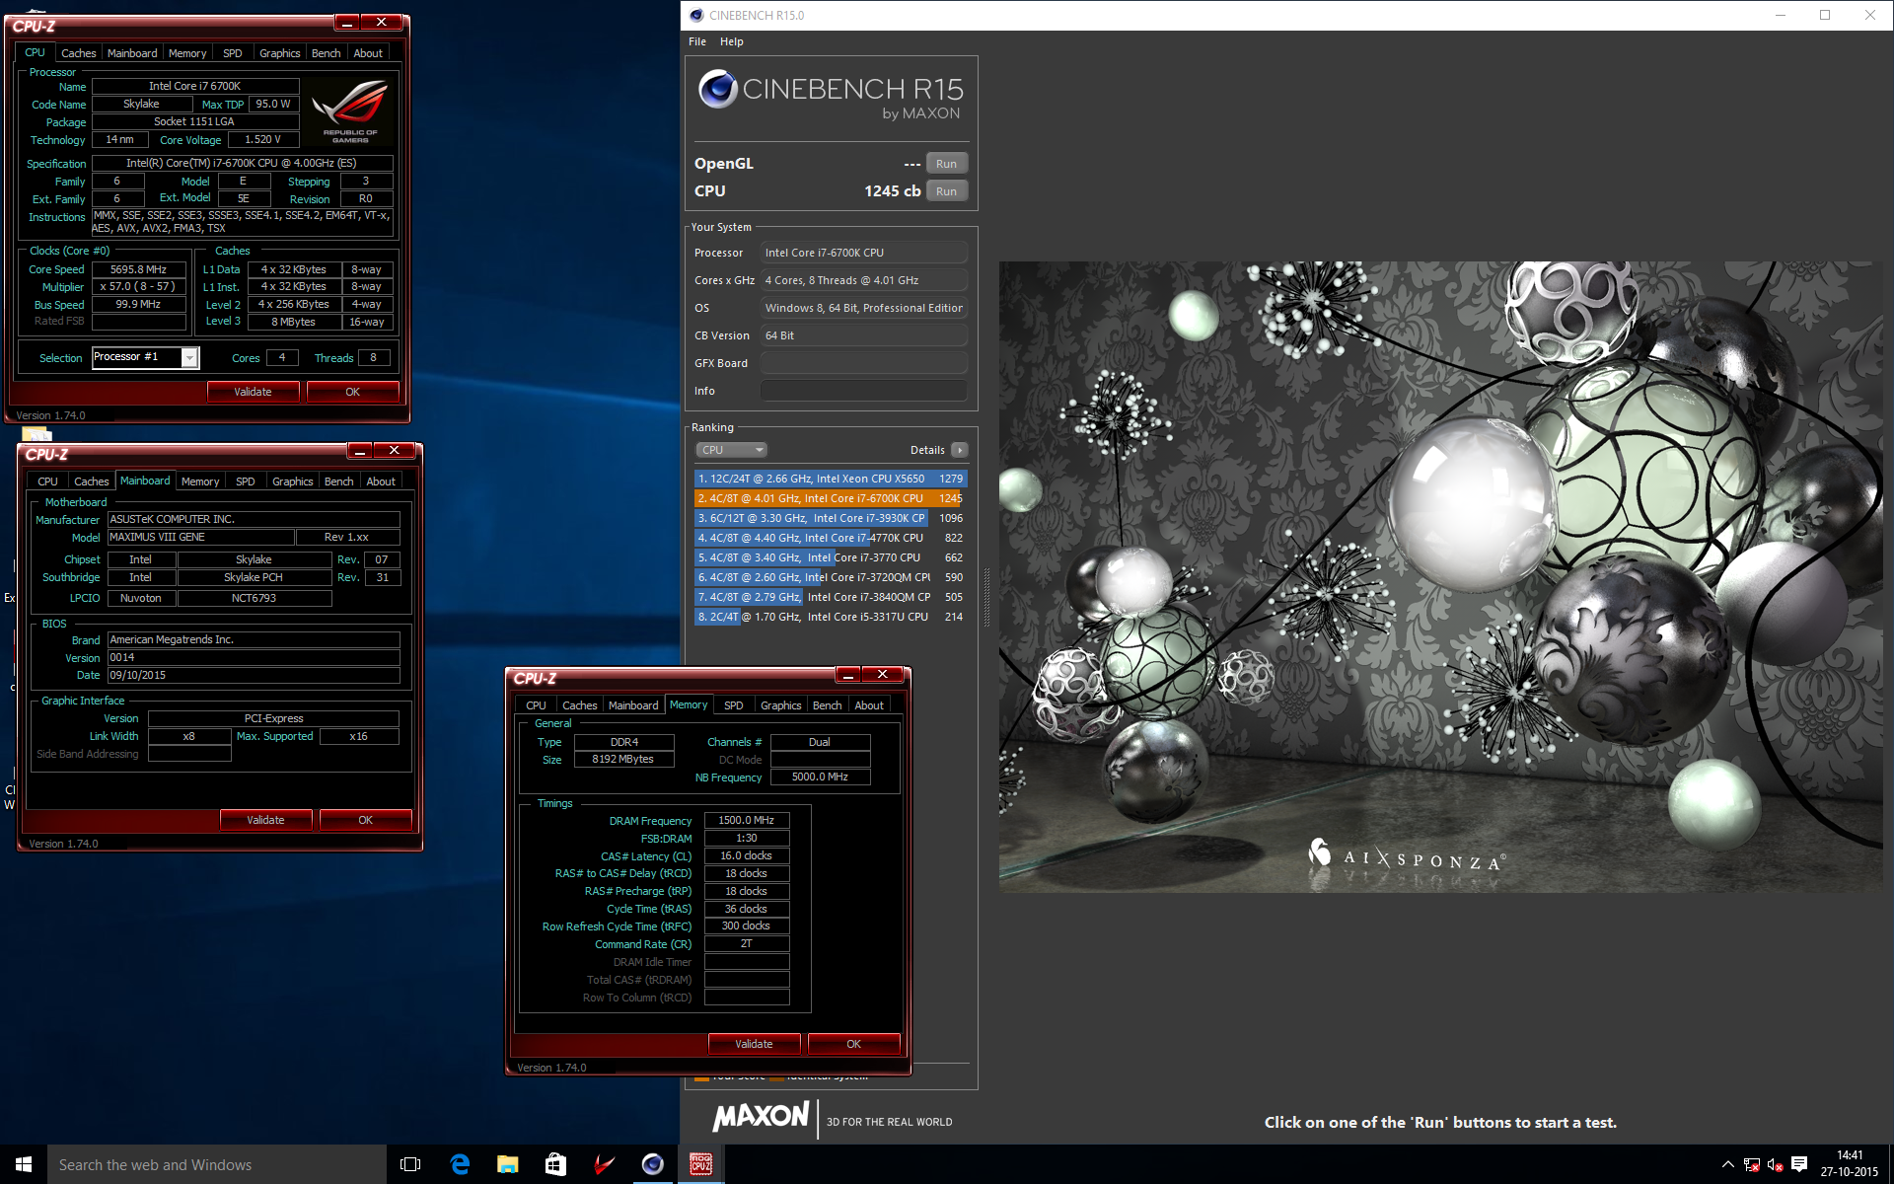Select the i7-6700K 1245 ranking row

click(831, 498)
